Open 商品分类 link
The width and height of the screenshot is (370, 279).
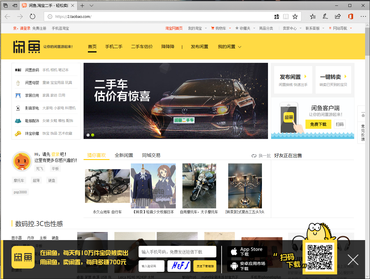click(x=266, y=28)
